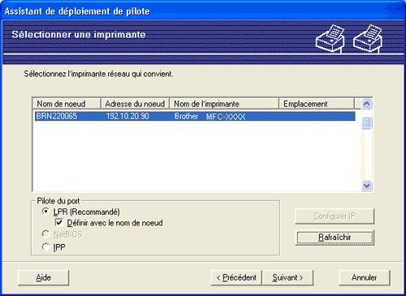406x296 pixels.
Task: Open help with the Aide button
Action: [43, 277]
